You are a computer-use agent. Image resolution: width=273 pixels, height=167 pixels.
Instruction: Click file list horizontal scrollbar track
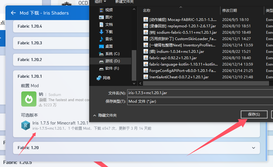[206, 83]
